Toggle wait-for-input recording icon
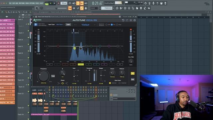213x120 pixels. (74, 3)
